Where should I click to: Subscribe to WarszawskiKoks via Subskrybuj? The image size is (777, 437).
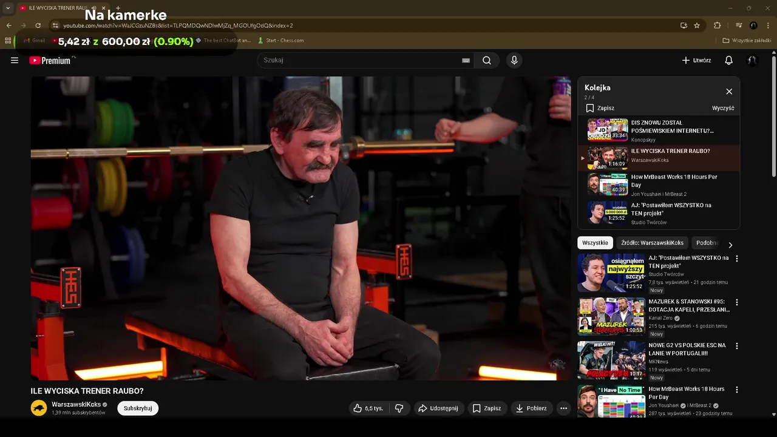(138, 408)
